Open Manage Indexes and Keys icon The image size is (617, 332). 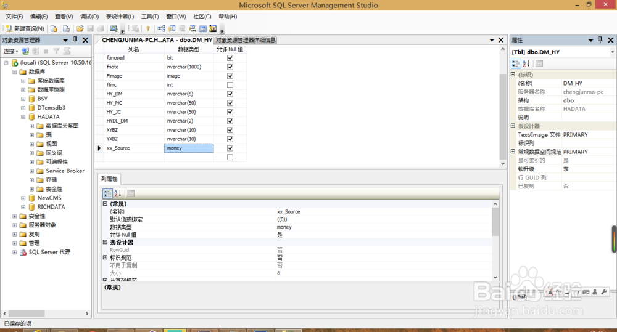172,28
